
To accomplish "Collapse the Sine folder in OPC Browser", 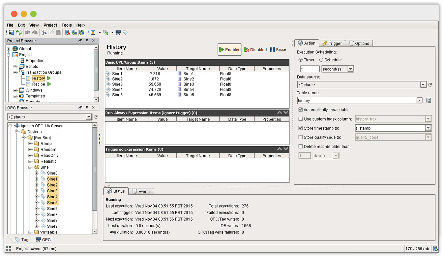I will (30, 167).
